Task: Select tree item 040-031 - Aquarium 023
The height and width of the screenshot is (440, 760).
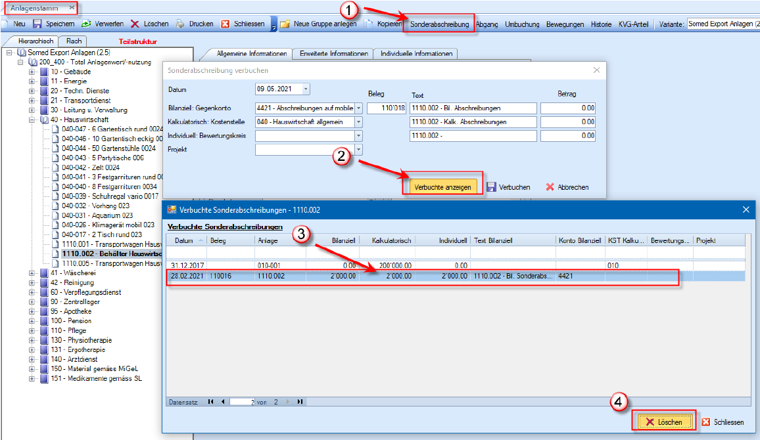Action: [x=97, y=215]
